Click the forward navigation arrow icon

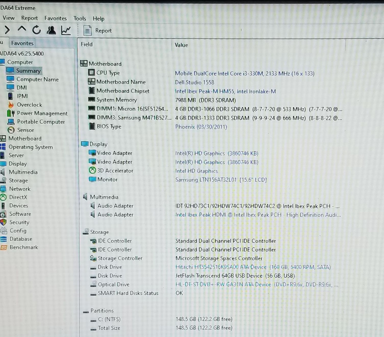[x=7, y=30]
